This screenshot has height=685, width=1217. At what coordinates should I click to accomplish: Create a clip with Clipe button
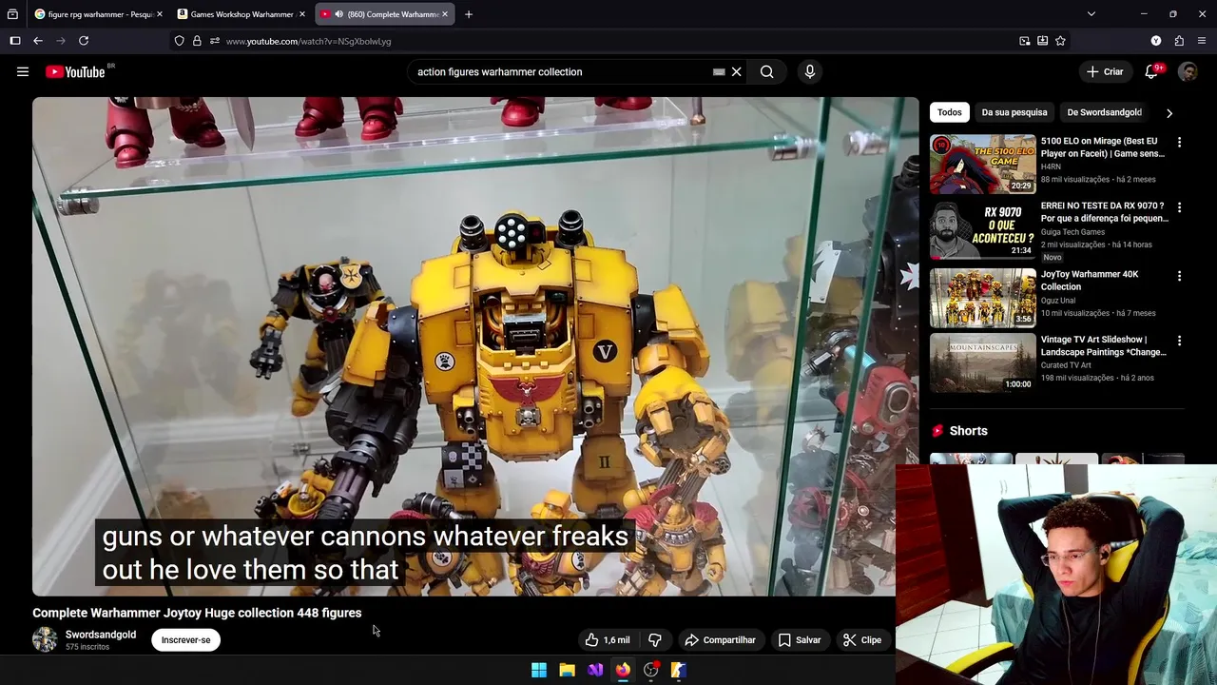862,640
